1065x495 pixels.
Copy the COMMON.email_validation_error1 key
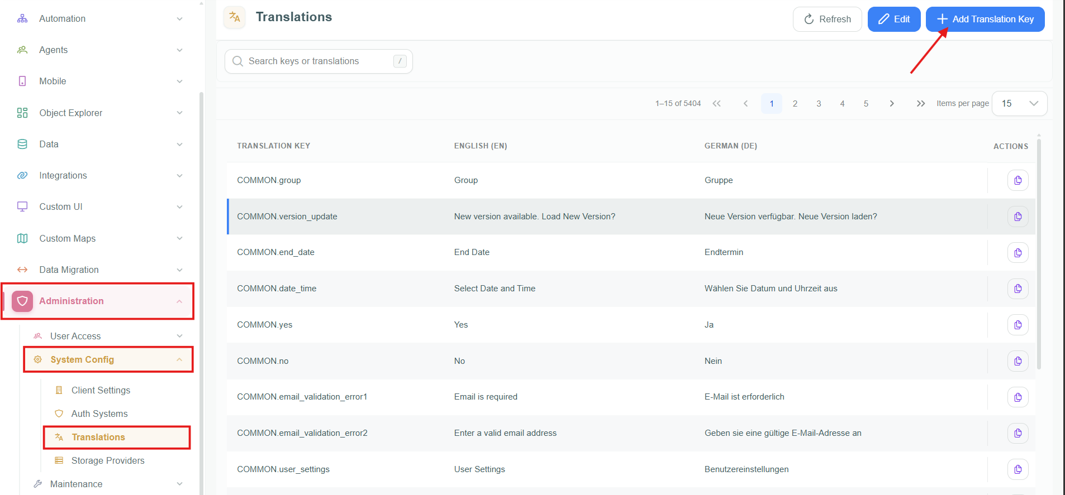pos(1018,397)
